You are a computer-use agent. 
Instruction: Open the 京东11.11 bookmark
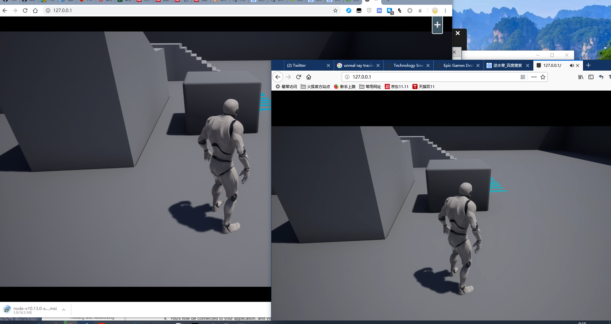tap(397, 86)
